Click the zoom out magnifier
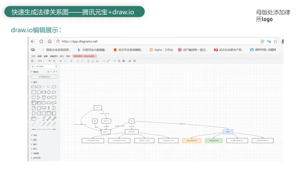304x171 pixels. (54, 61)
